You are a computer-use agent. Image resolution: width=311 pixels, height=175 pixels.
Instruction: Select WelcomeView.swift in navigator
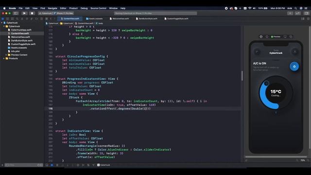[x=19, y=37]
